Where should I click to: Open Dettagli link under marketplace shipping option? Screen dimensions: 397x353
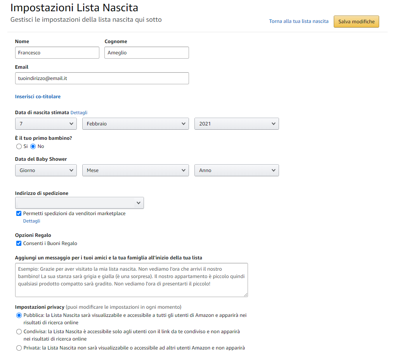click(x=32, y=221)
